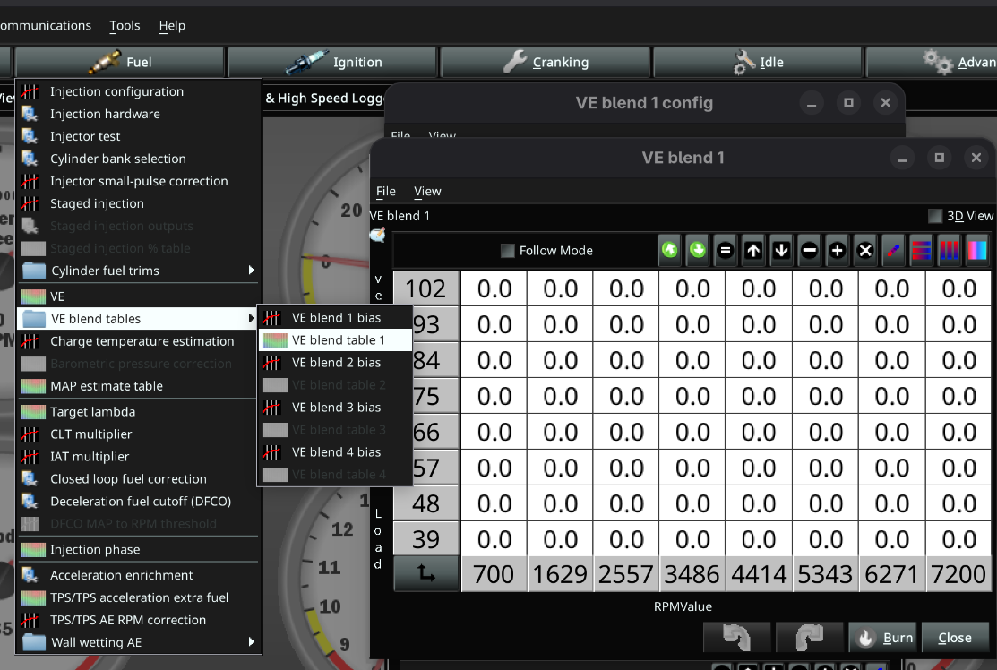Enable the Follow Mode checkbox
997x670 pixels.
(x=508, y=252)
